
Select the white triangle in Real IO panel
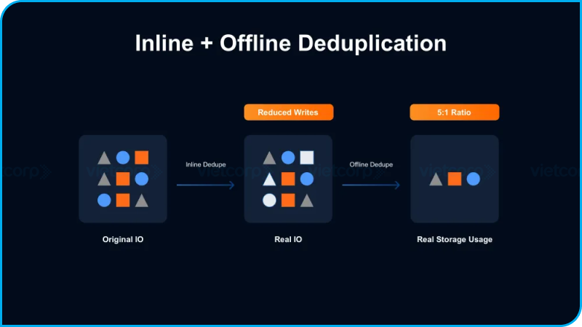[269, 179]
